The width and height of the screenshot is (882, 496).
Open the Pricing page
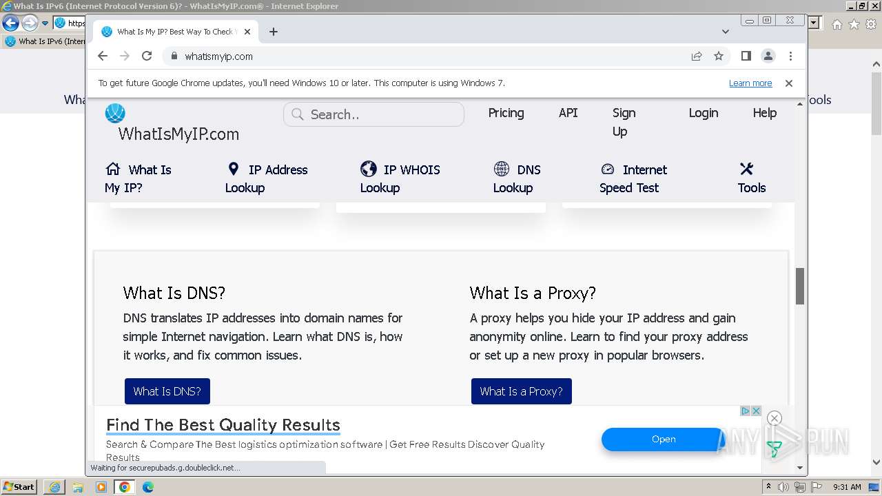pyautogui.click(x=506, y=113)
